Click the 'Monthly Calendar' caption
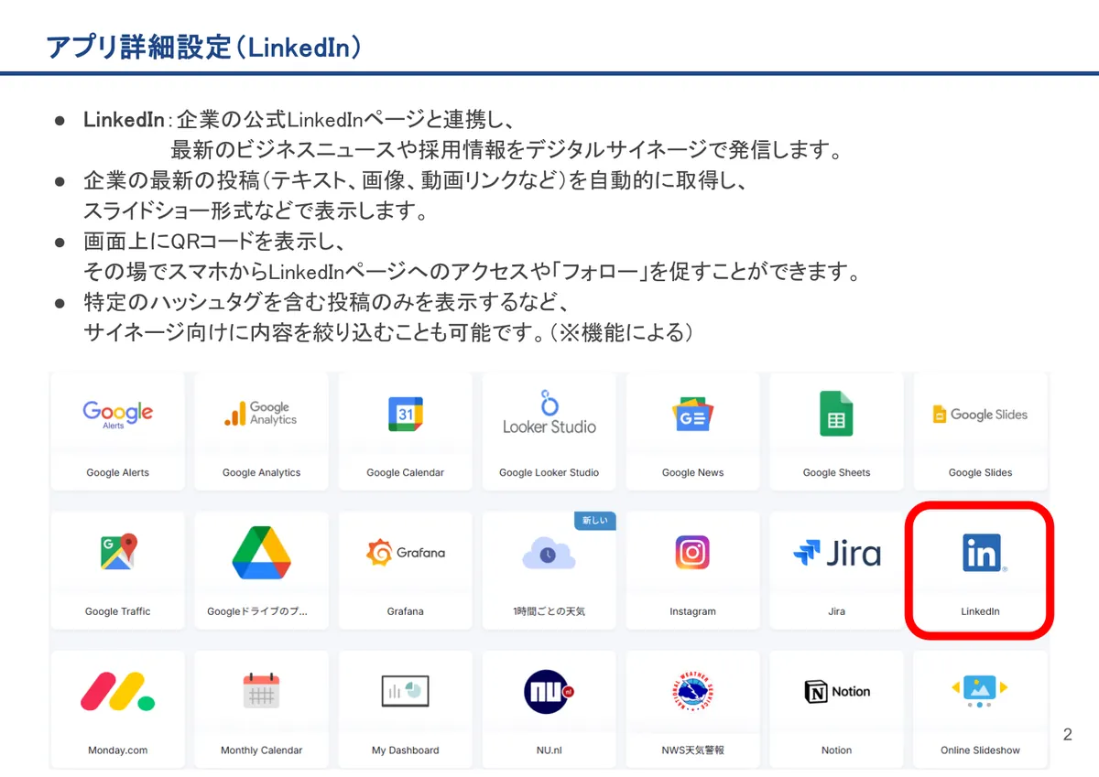Viewport: 1099px width, 777px height. point(261,750)
